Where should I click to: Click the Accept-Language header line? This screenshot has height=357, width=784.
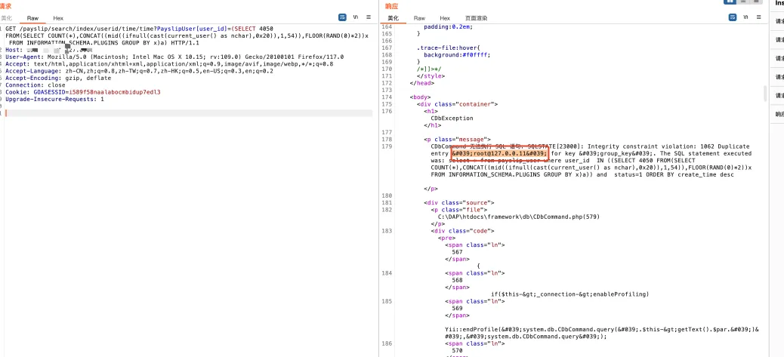(x=140, y=71)
